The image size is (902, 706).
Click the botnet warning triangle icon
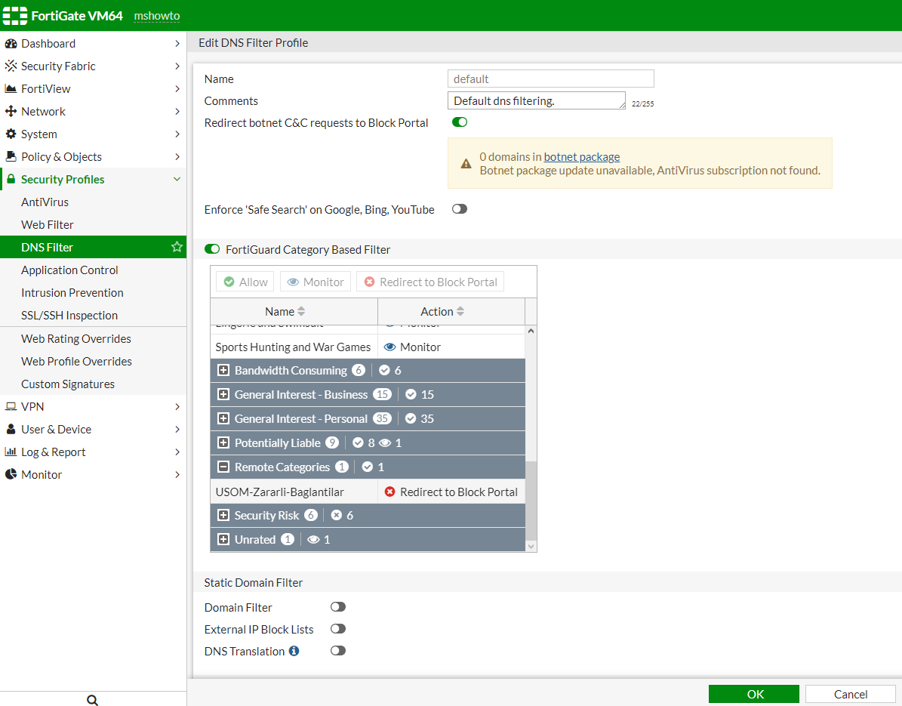[466, 163]
